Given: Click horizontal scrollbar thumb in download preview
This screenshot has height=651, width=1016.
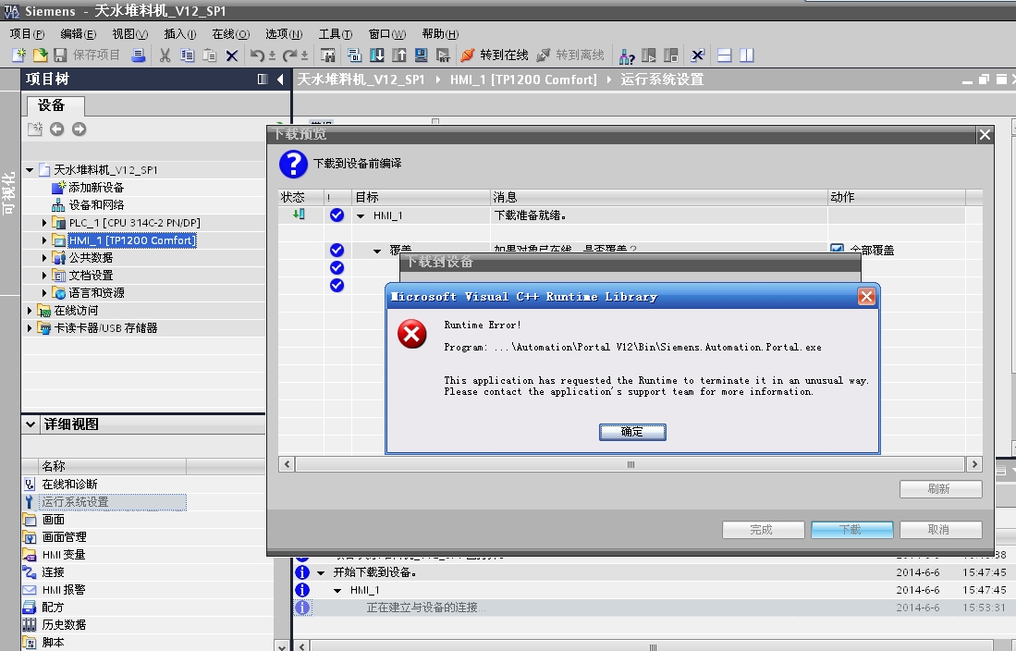Looking at the screenshot, I should [630, 464].
